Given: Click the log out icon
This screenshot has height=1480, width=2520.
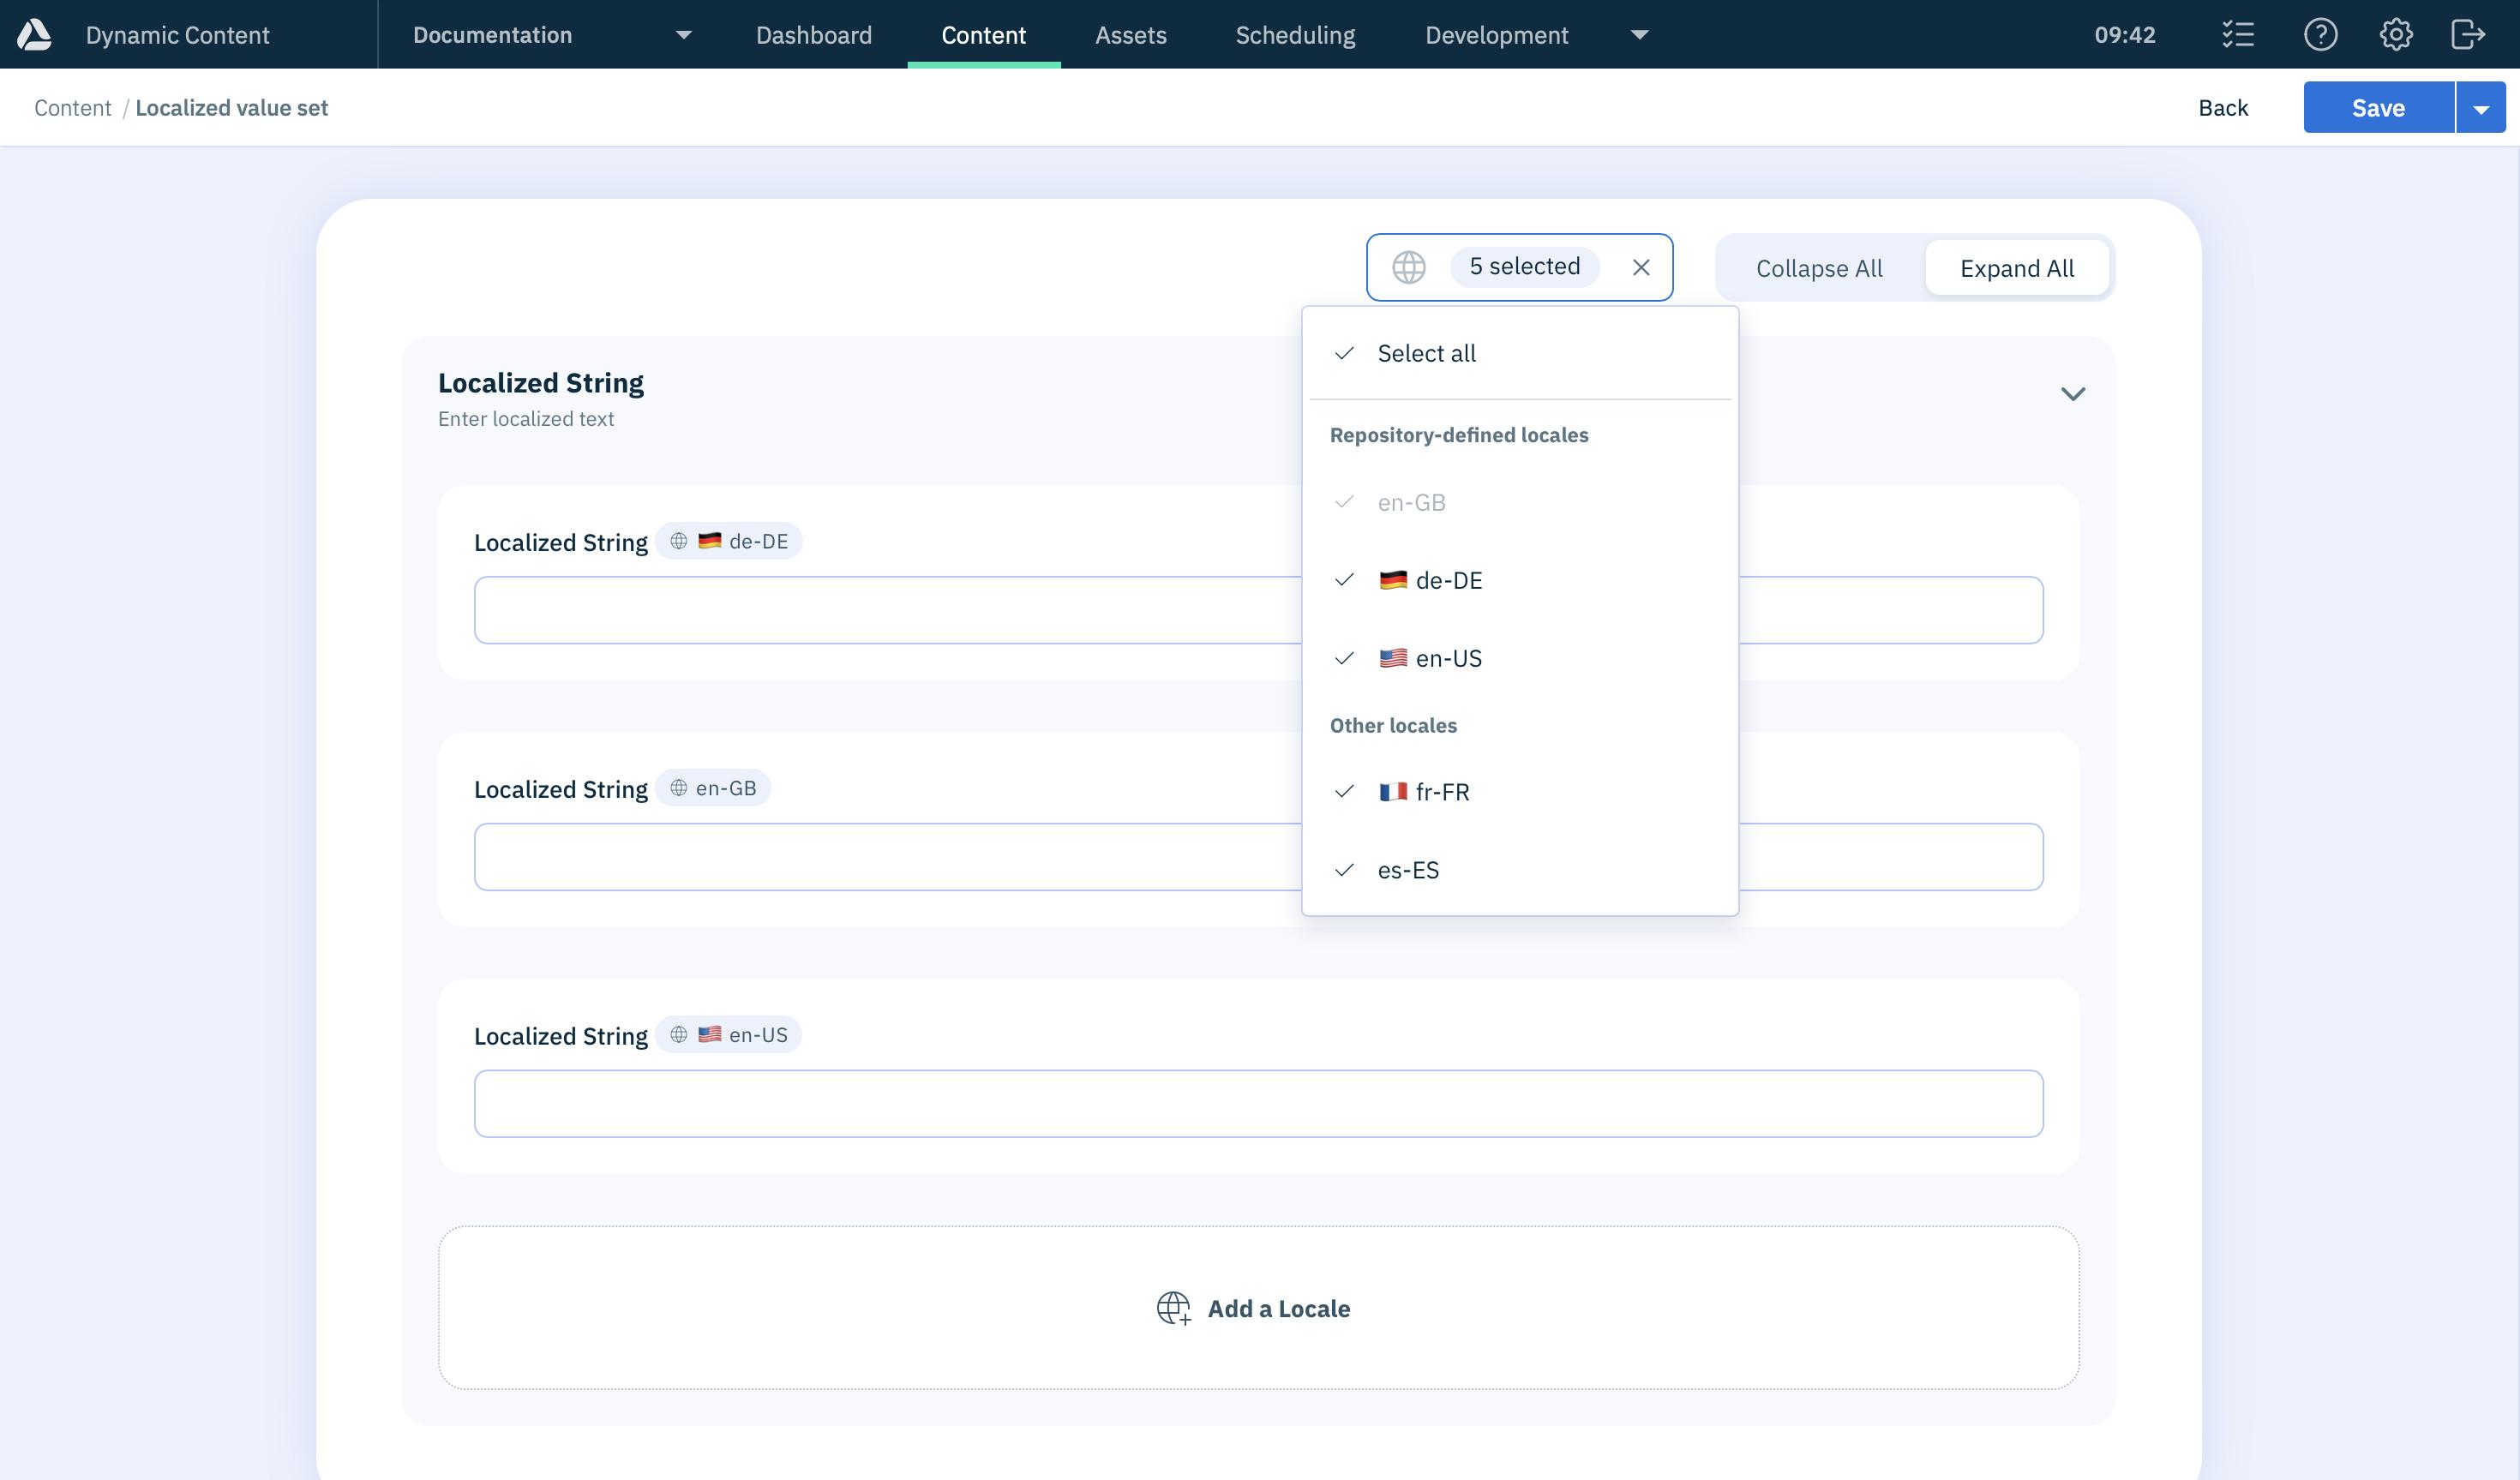Looking at the screenshot, I should [2468, 34].
